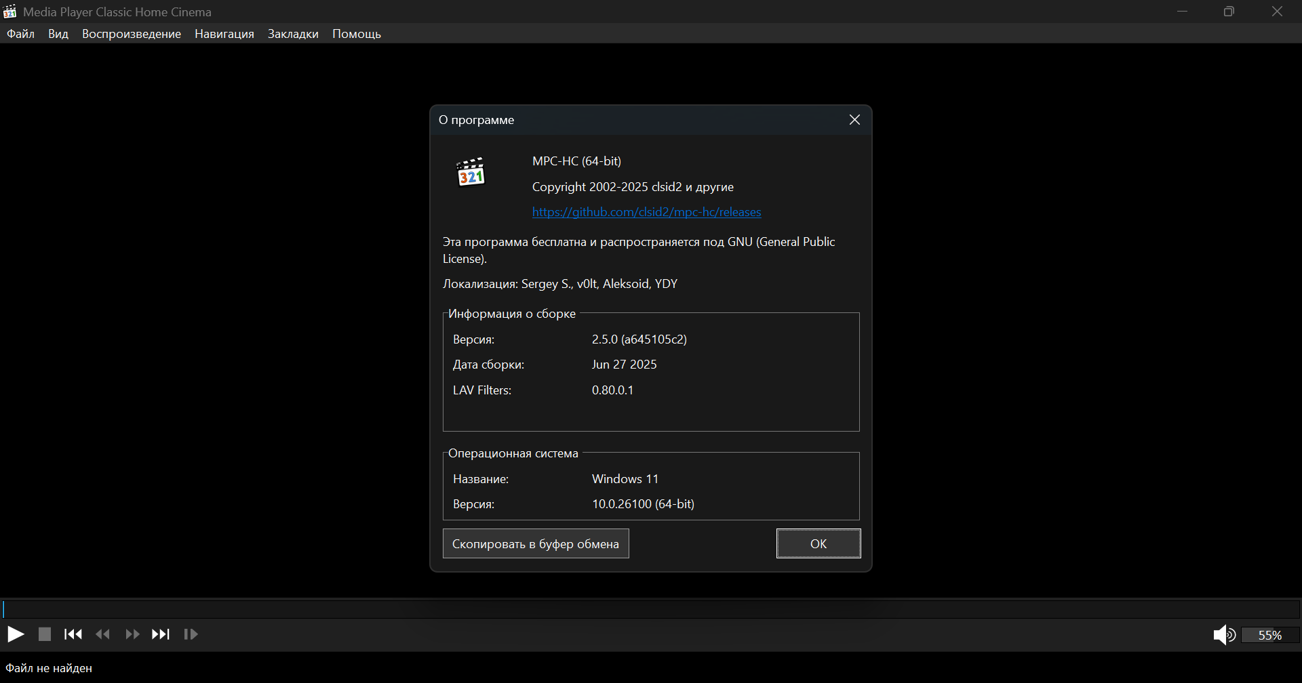
Task: Close the О программе dialog
Action: 854,120
